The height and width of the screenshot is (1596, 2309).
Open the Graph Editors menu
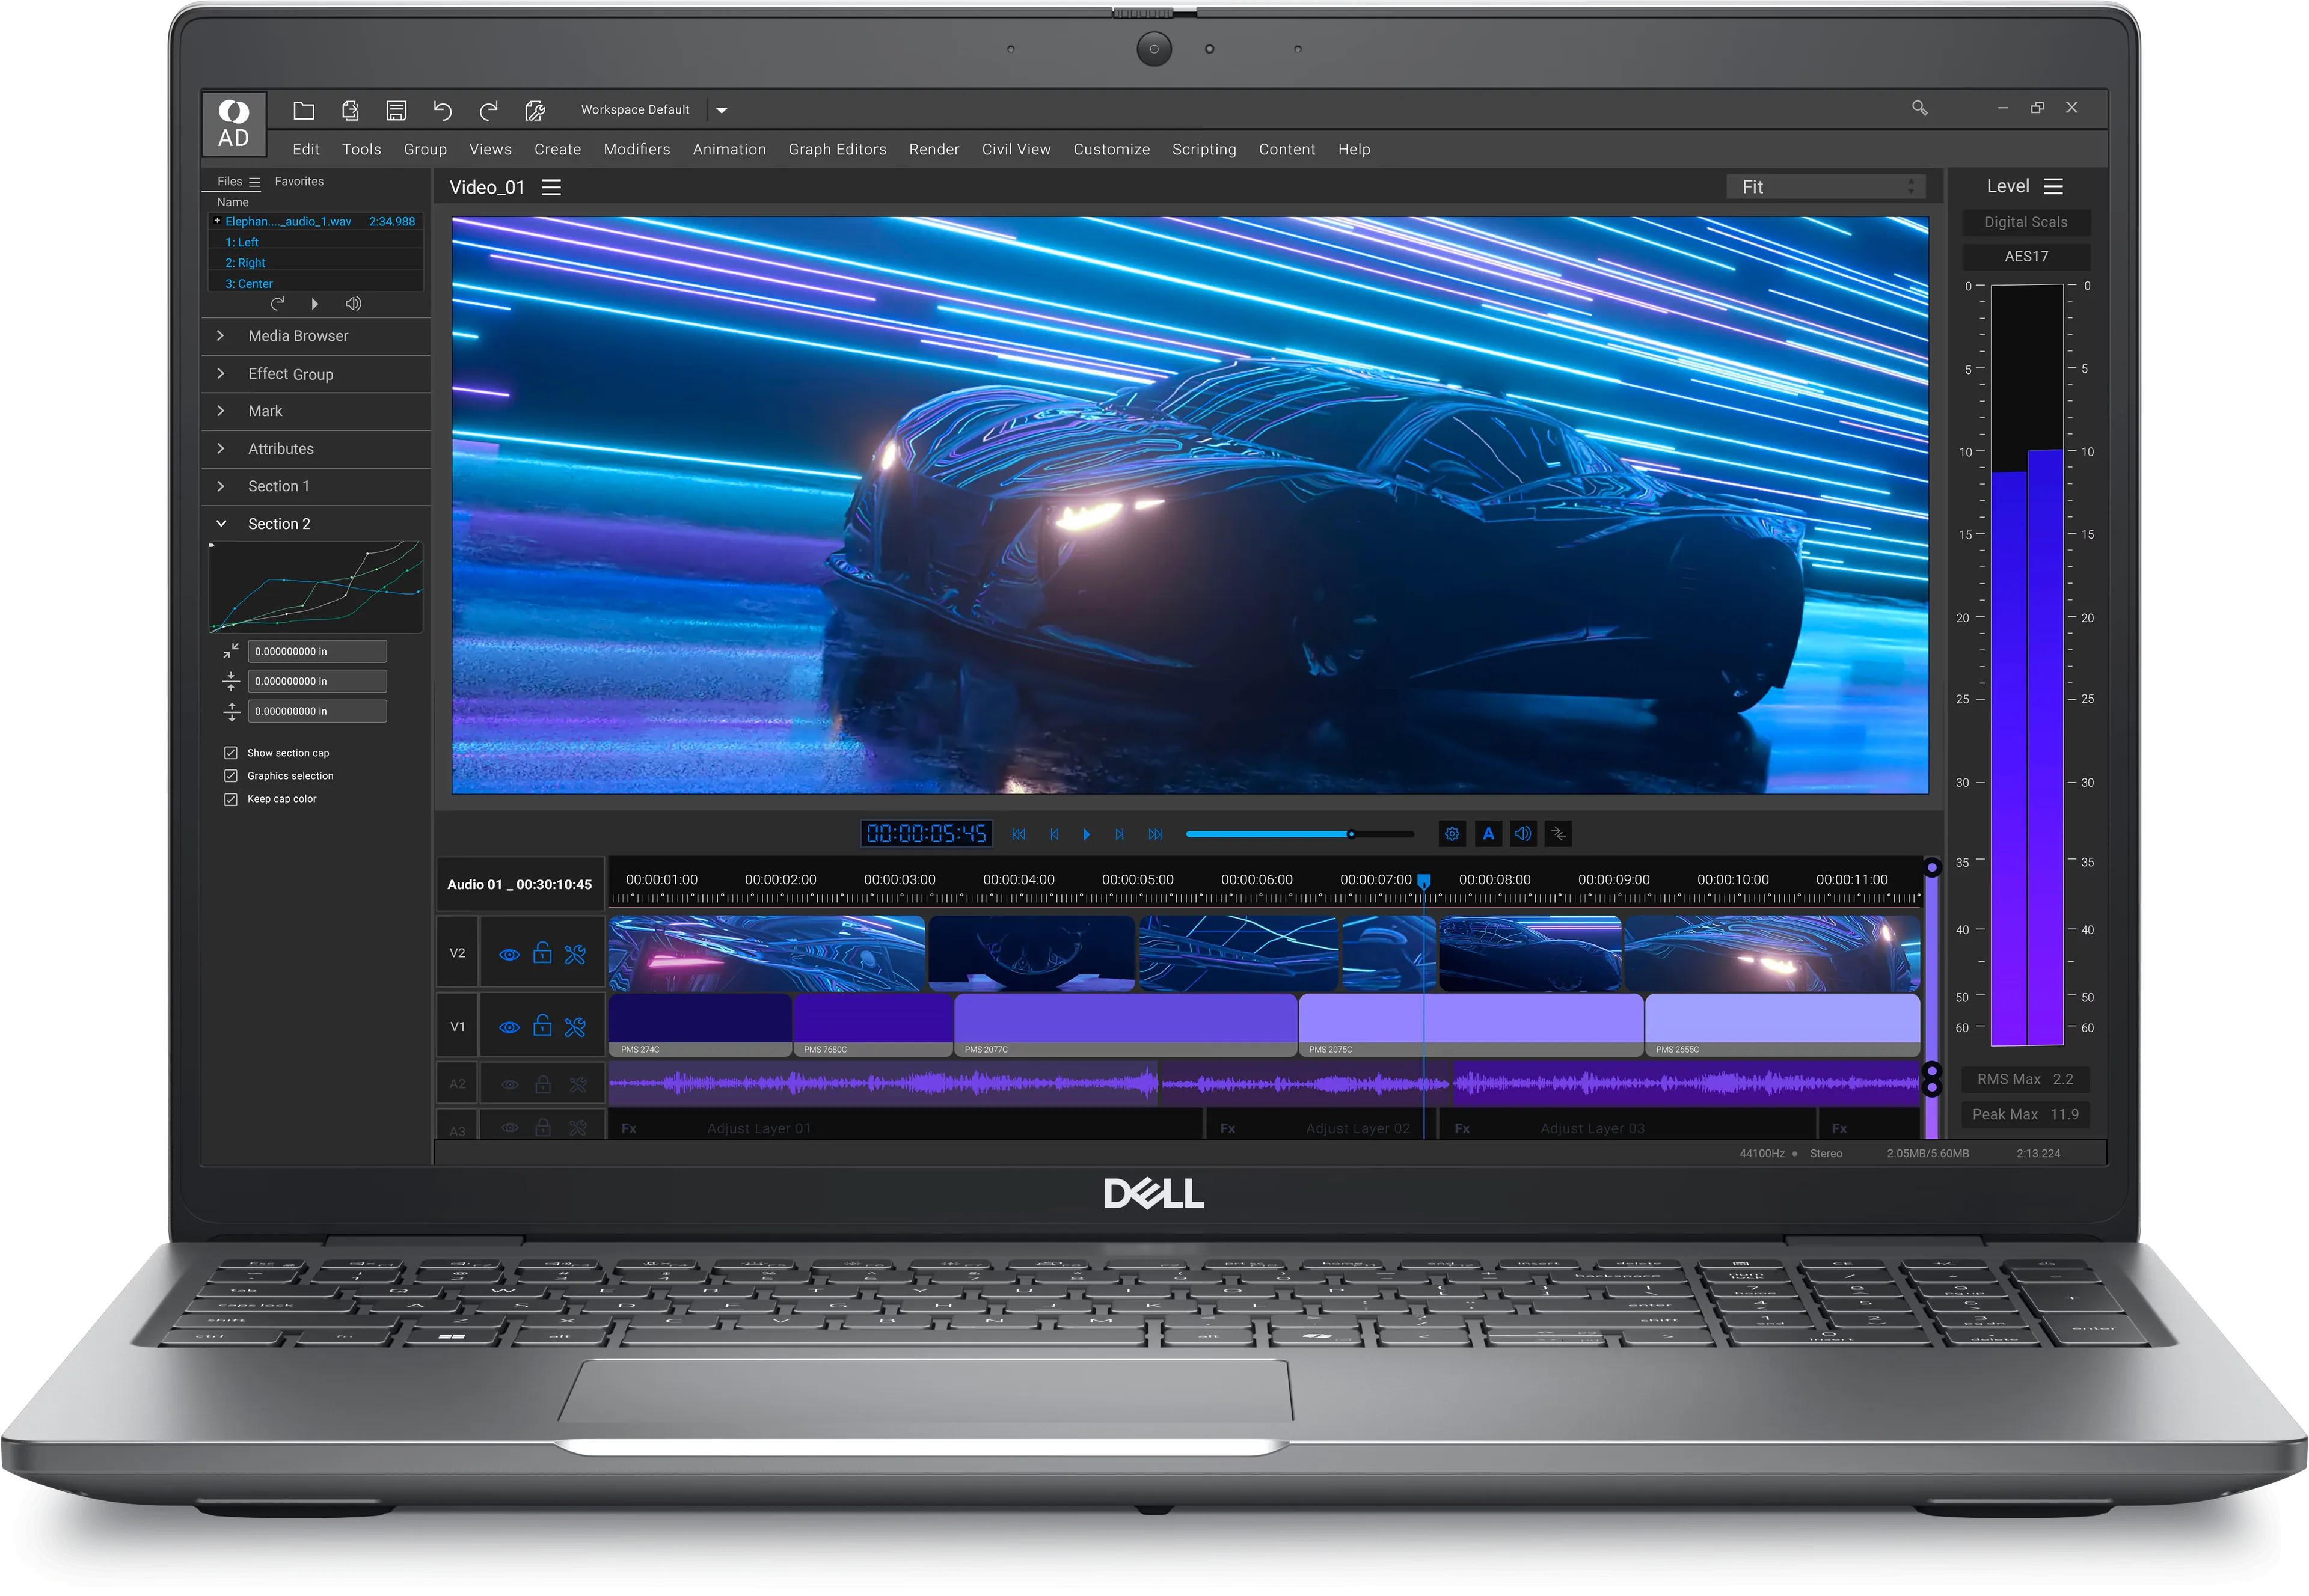tap(837, 149)
